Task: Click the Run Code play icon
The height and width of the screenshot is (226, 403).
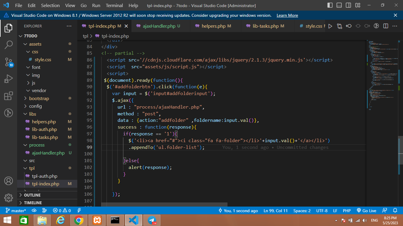Action: tap(330, 26)
